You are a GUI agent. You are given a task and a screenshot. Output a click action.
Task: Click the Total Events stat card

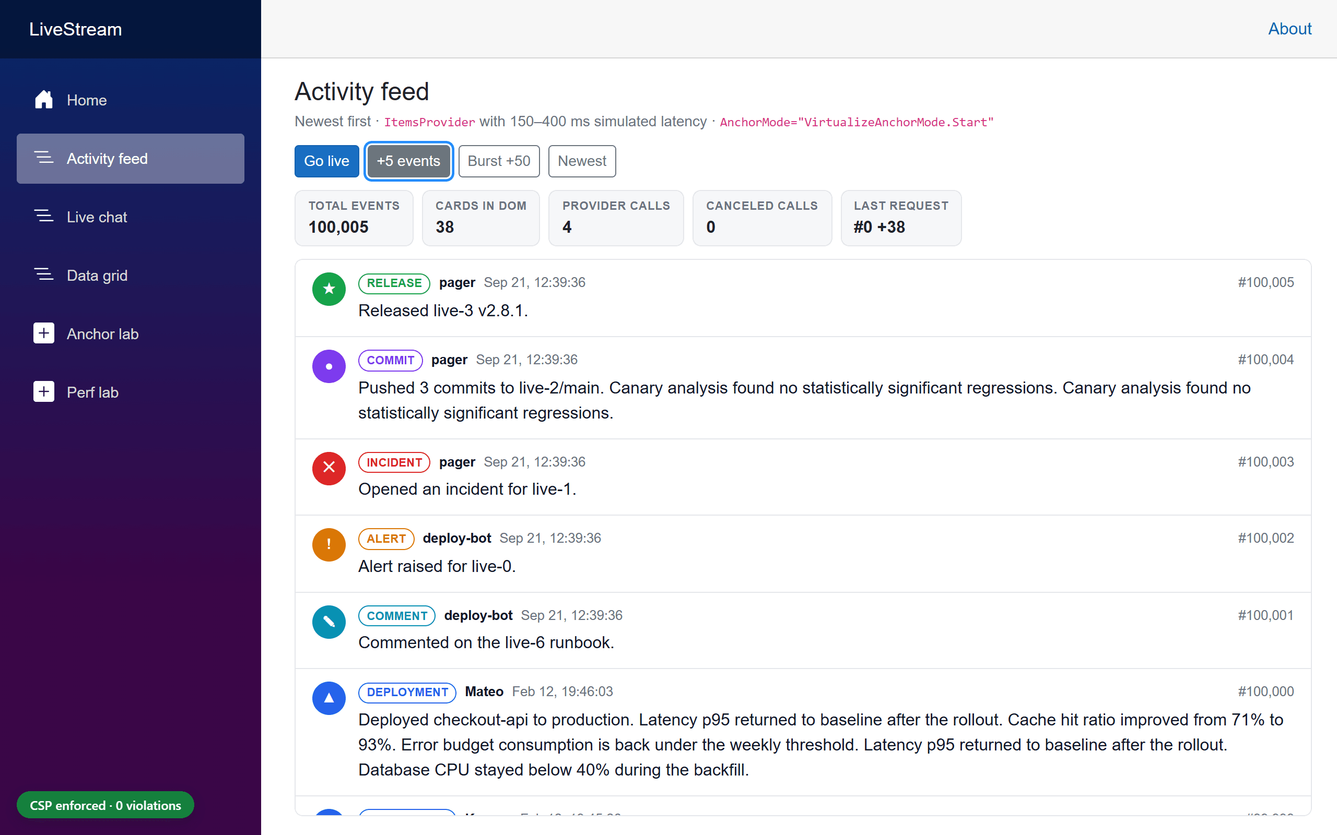pyautogui.click(x=354, y=218)
